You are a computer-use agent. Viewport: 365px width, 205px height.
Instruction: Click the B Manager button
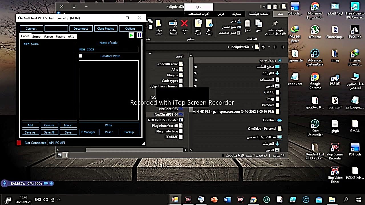pos(88,132)
